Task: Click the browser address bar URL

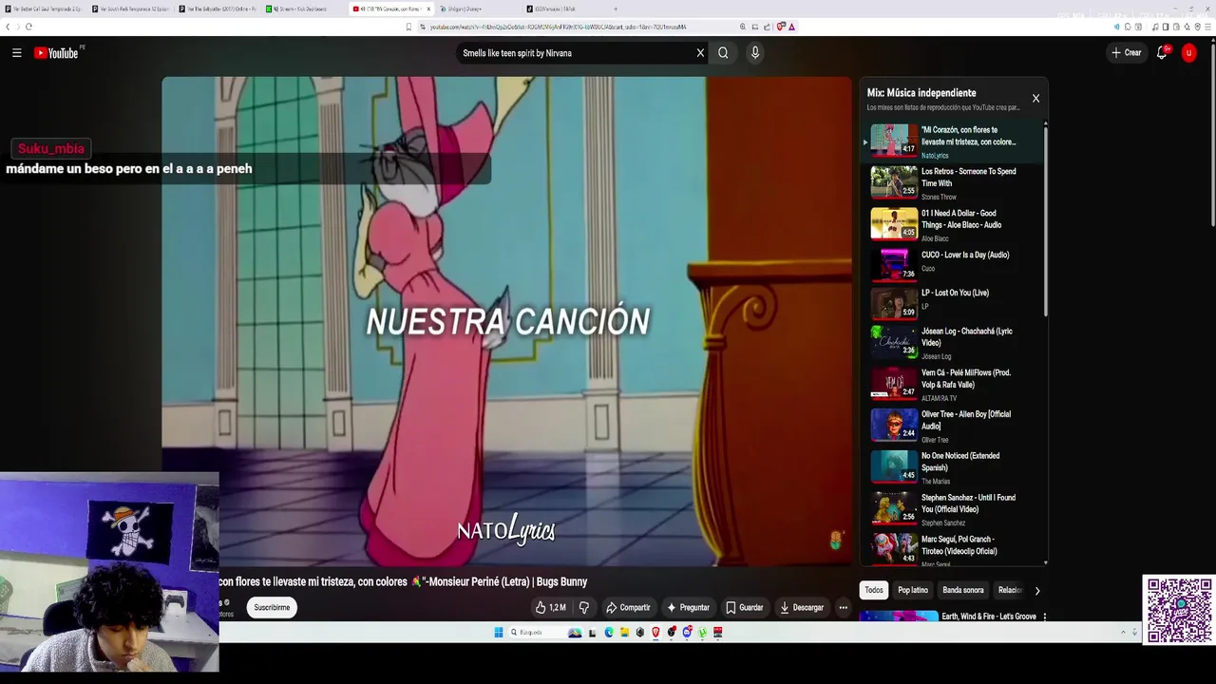Action: [558, 27]
